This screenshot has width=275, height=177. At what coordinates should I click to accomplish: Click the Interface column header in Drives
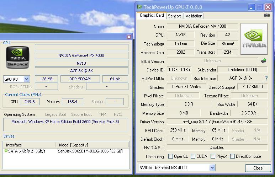pos(29,145)
